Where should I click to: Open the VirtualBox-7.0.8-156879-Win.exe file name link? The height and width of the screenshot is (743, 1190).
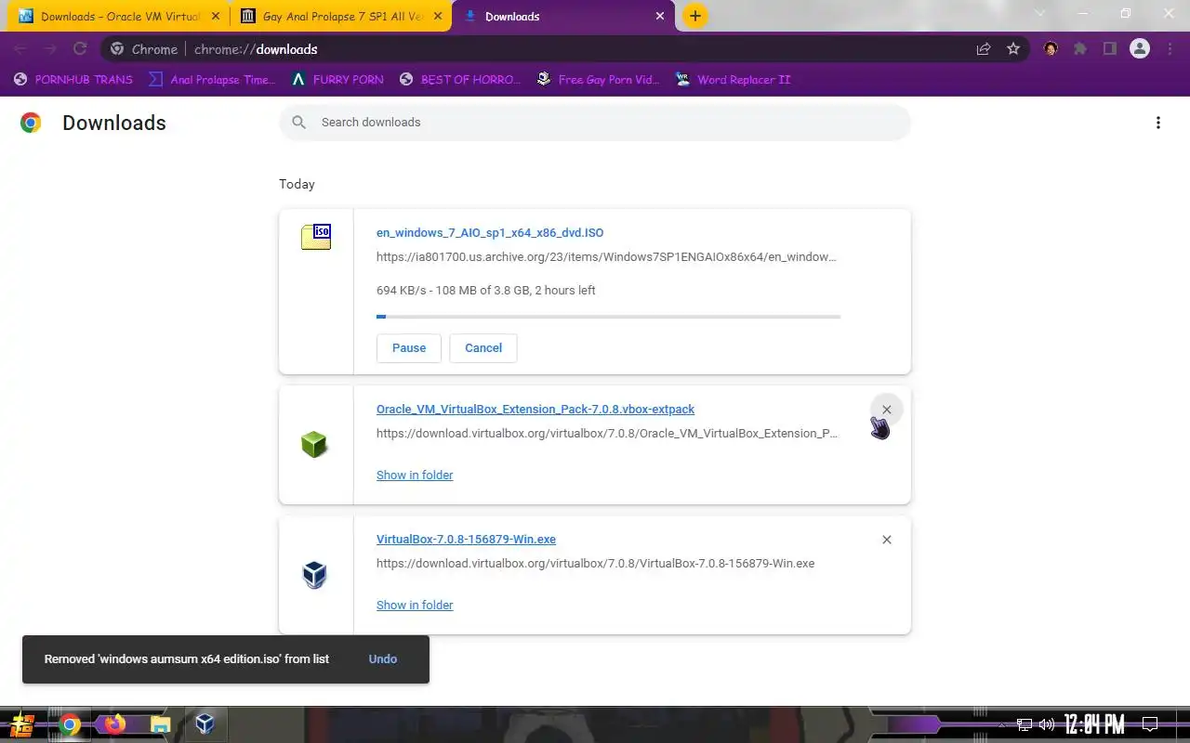[466, 540]
